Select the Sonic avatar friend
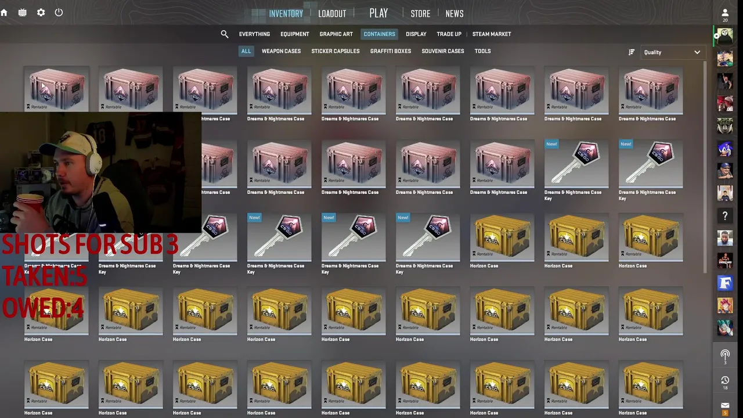 tap(725, 148)
